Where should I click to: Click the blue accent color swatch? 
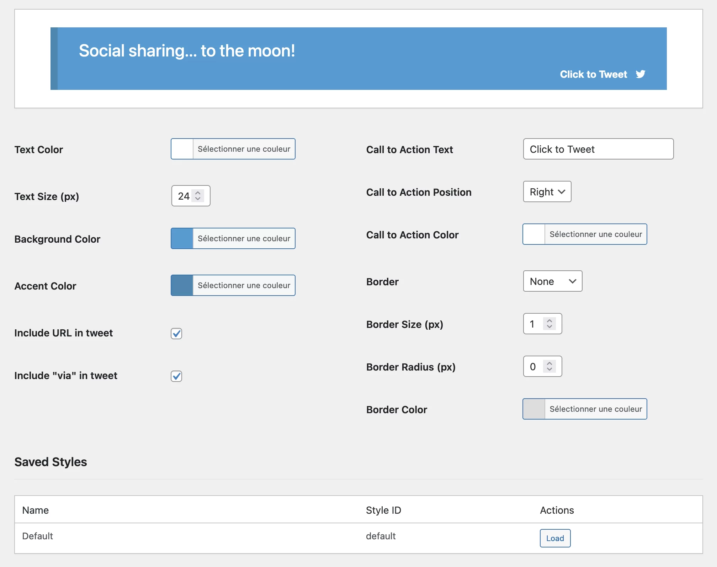(x=182, y=285)
